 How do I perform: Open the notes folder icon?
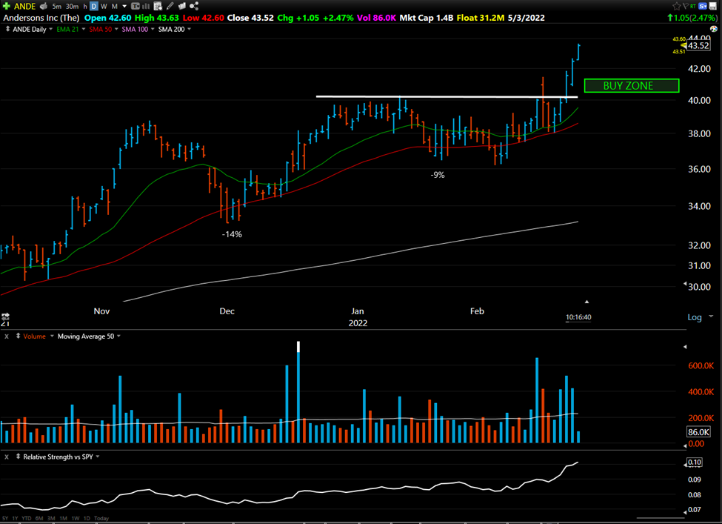[182, 6]
